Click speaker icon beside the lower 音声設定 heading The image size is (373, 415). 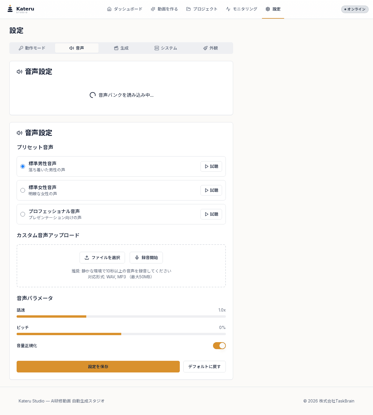[20, 133]
